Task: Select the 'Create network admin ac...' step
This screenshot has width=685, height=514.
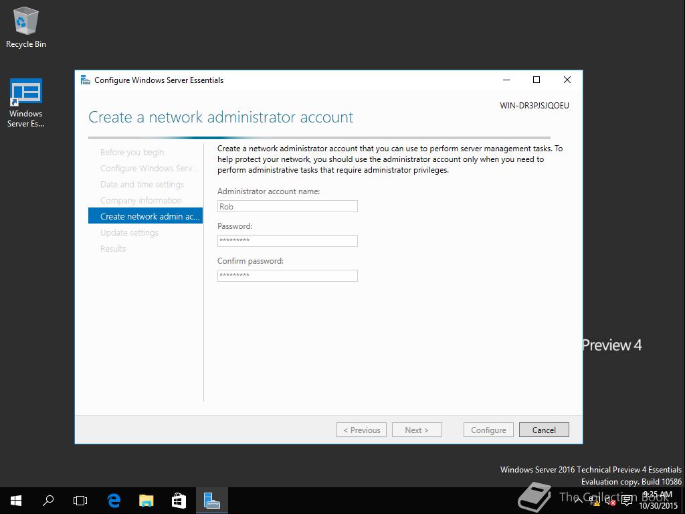Action: tap(145, 216)
